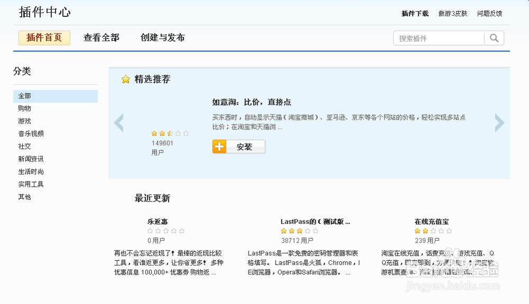This screenshot has height=304, width=529.
Task: Select the 全部 category
Action: tap(56, 96)
